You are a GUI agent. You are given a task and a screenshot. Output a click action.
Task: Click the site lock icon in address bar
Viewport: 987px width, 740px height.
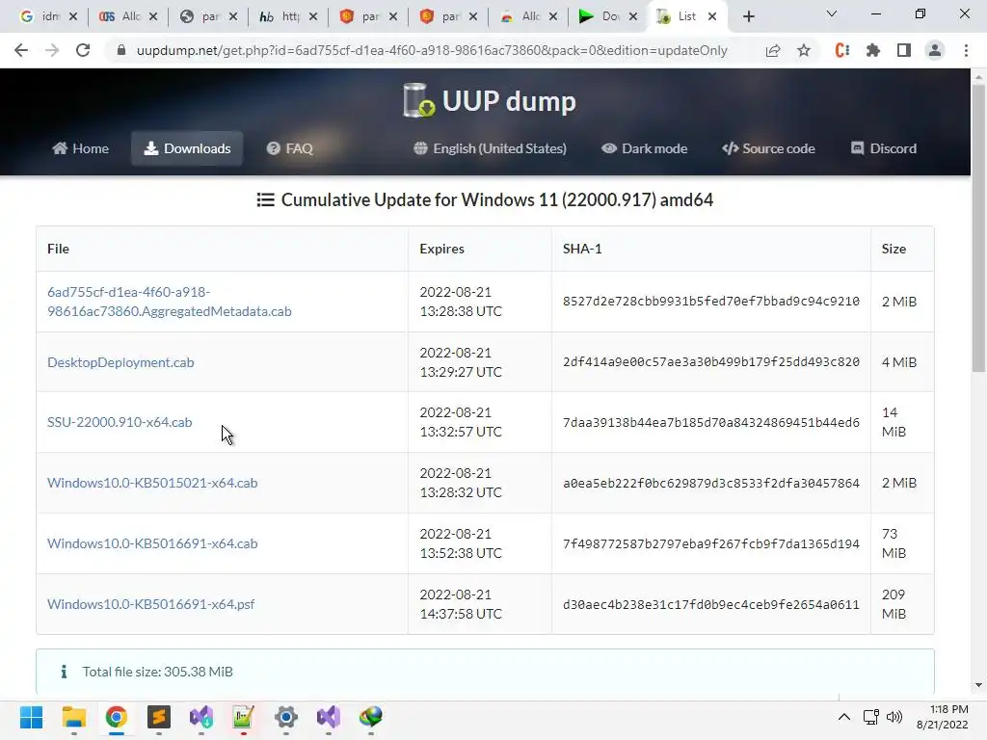pyautogui.click(x=121, y=50)
